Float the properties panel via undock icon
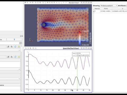 21,36
